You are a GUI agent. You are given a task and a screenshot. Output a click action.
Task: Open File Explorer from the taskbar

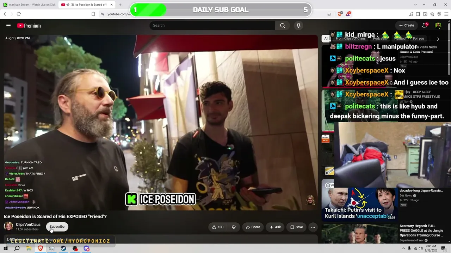tap(29, 248)
